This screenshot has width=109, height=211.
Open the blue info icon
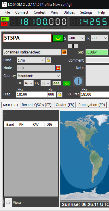(x=78, y=81)
